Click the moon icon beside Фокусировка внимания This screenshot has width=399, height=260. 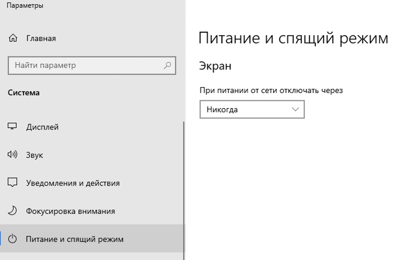point(12,211)
